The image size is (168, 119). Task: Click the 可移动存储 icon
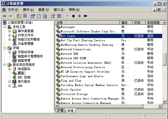coord(14,52)
